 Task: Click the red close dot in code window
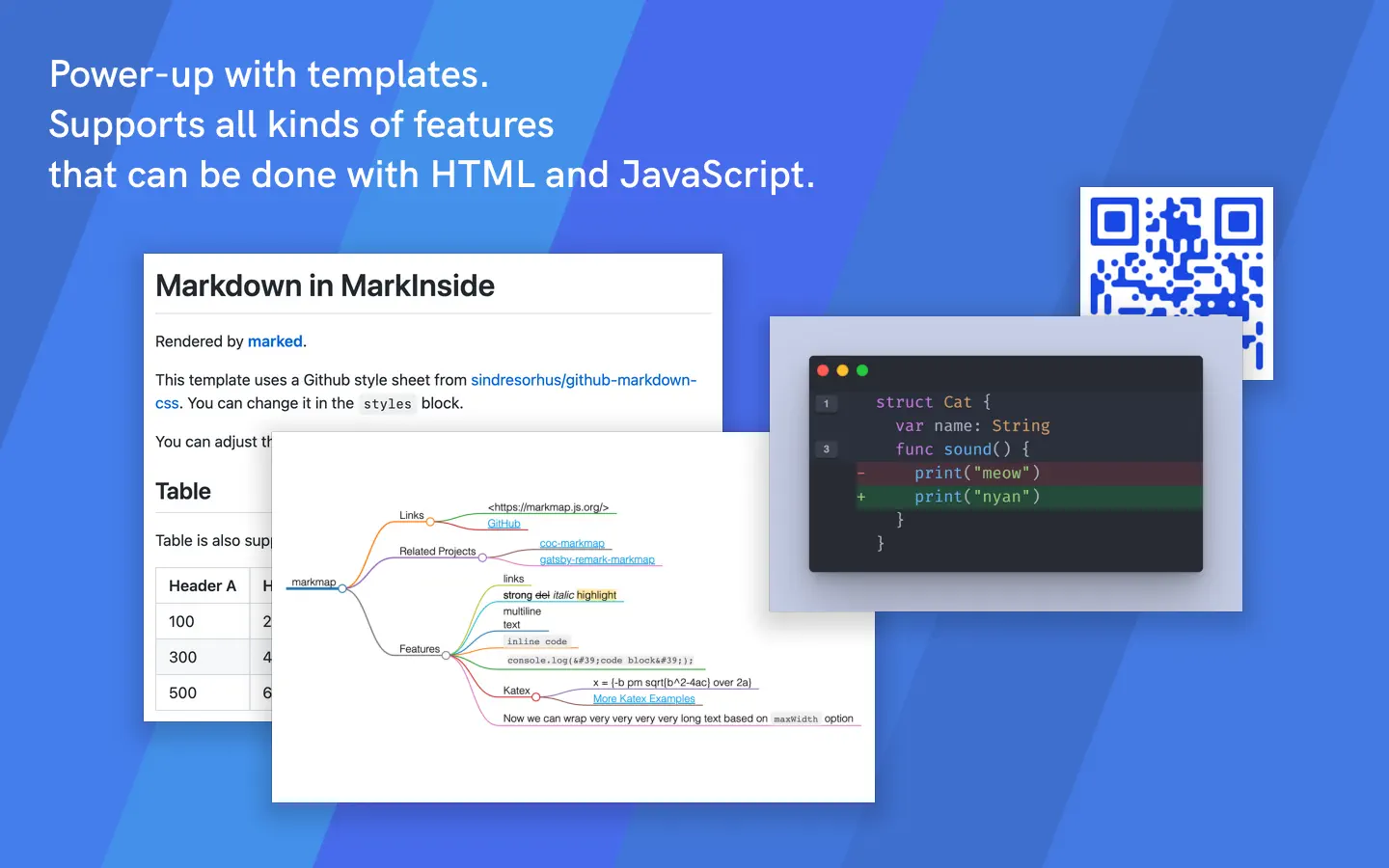click(823, 370)
